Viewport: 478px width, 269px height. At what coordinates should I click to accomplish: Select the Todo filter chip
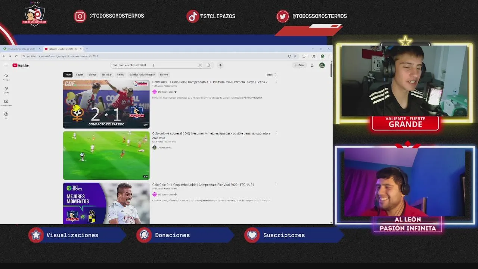point(68,75)
